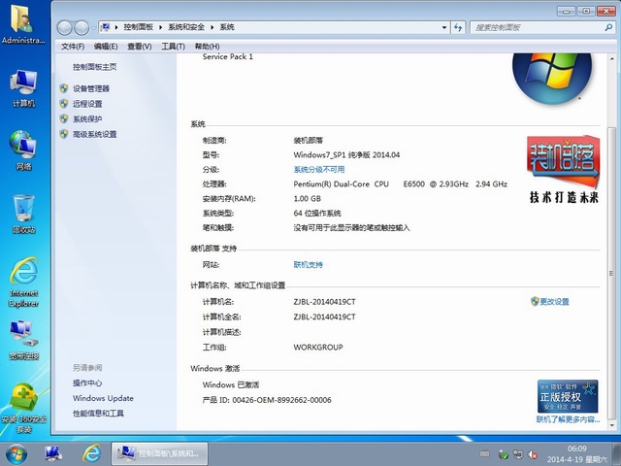Click the scrollbar up arrow
Viewport: 621px width, 466px height.
pyautogui.click(x=611, y=58)
